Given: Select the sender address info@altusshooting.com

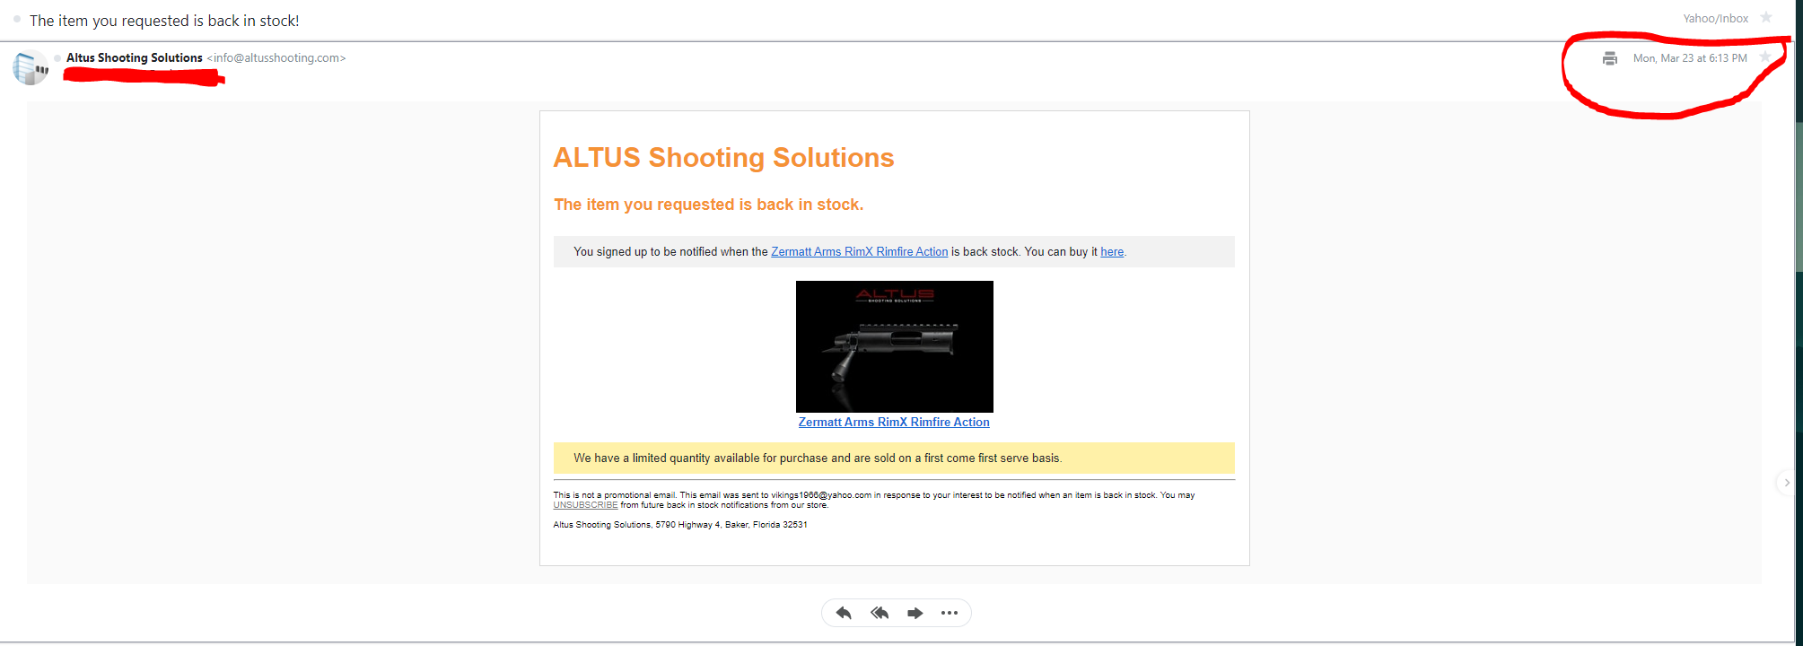Looking at the screenshot, I should [x=276, y=58].
